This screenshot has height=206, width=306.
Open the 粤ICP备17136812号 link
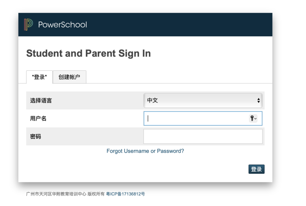126,194
